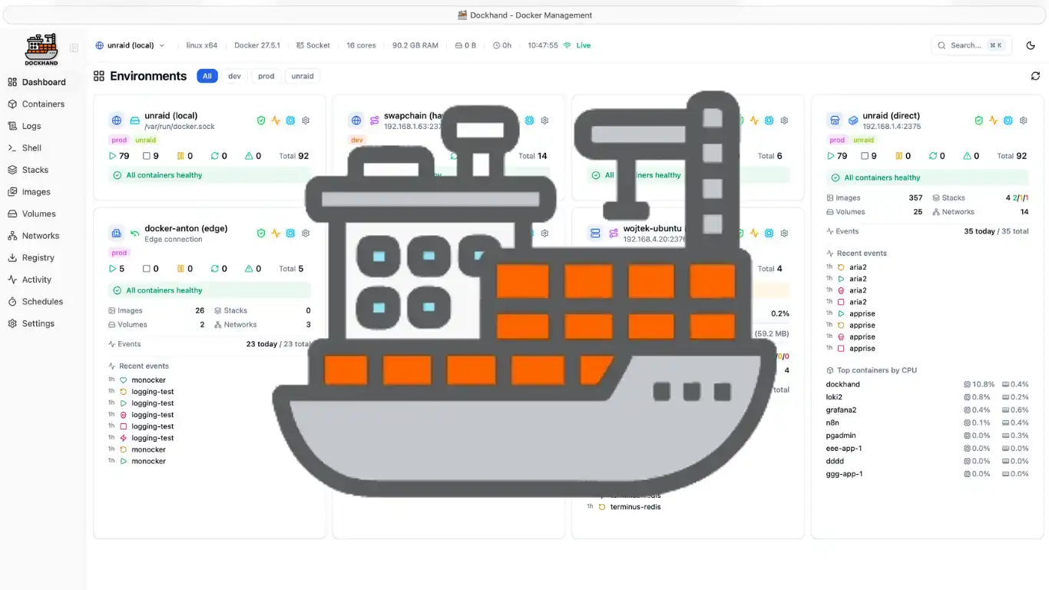Viewport: 1049px width, 590px height.
Task: Collapse the sidebar with the panel toggle
Action: tap(74, 48)
